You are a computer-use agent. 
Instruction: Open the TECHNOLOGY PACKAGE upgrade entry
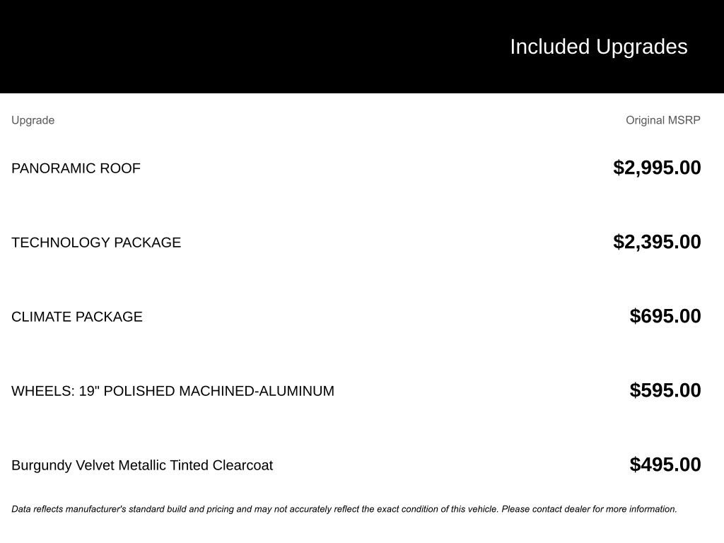(x=96, y=243)
